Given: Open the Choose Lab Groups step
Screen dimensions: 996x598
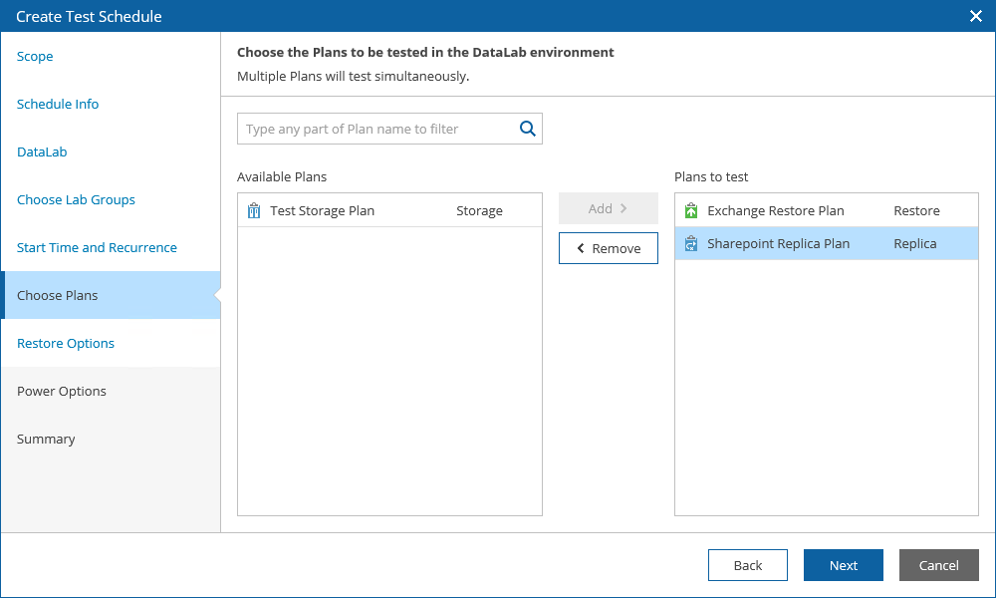Looking at the screenshot, I should click(76, 200).
